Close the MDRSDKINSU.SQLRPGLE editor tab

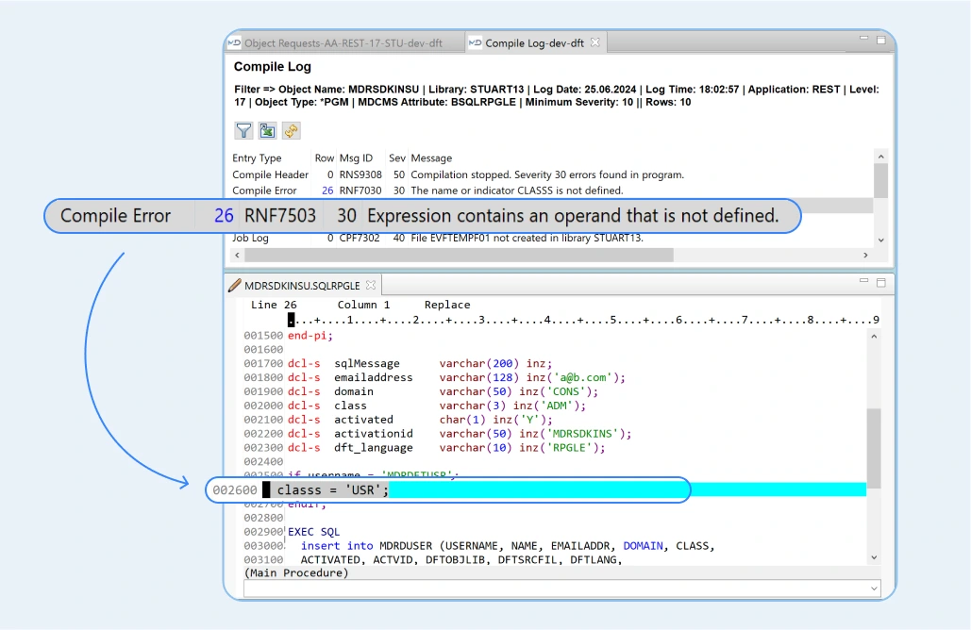[371, 284]
